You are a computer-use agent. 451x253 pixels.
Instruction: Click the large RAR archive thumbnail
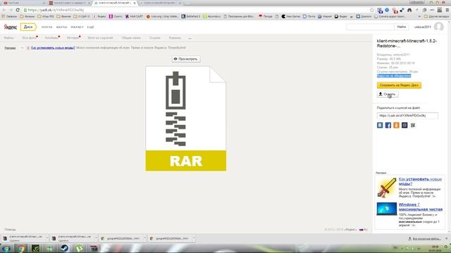click(x=186, y=119)
